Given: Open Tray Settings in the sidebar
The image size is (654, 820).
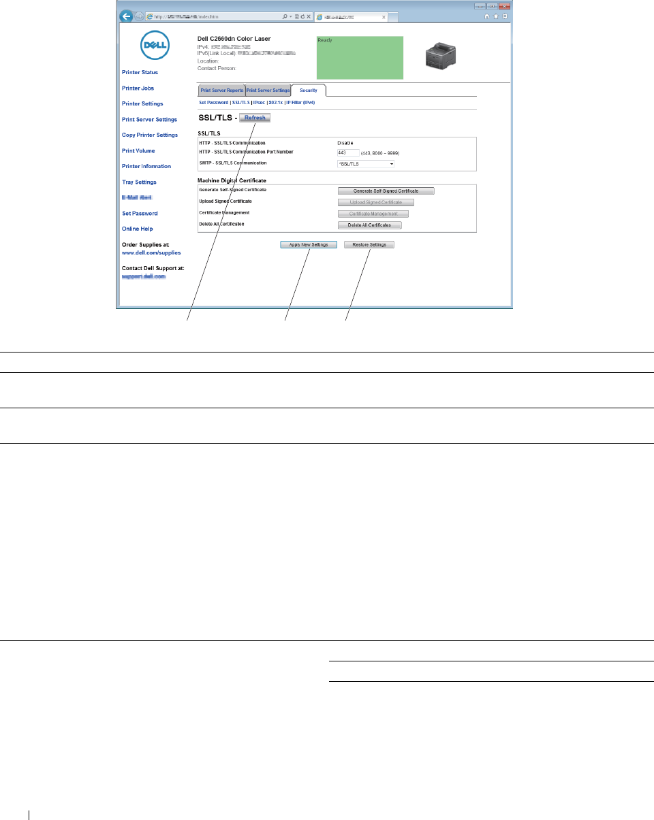Looking at the screenshot, I should pyautogui.click(x=139, y=182).
